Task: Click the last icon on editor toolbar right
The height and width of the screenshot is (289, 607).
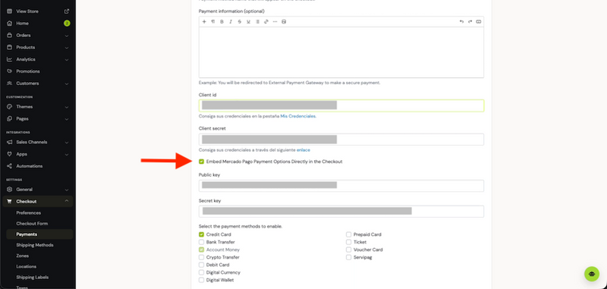Action: click(479, 22)
